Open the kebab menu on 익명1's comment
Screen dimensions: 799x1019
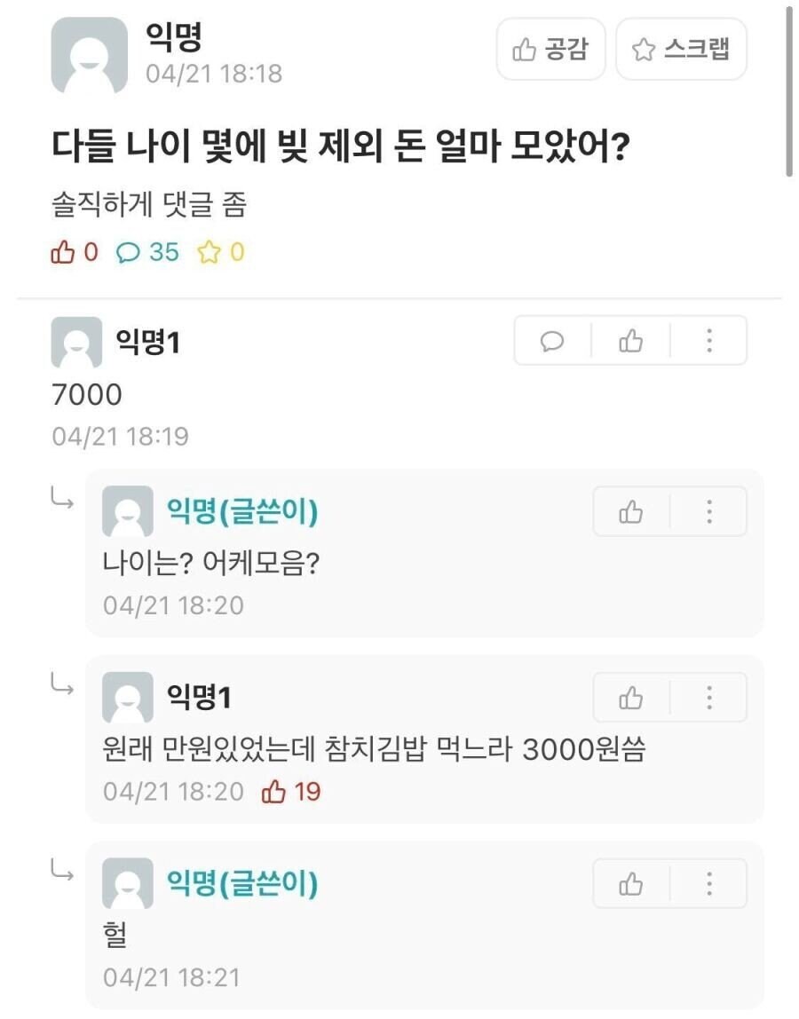[x=708, y=340]
